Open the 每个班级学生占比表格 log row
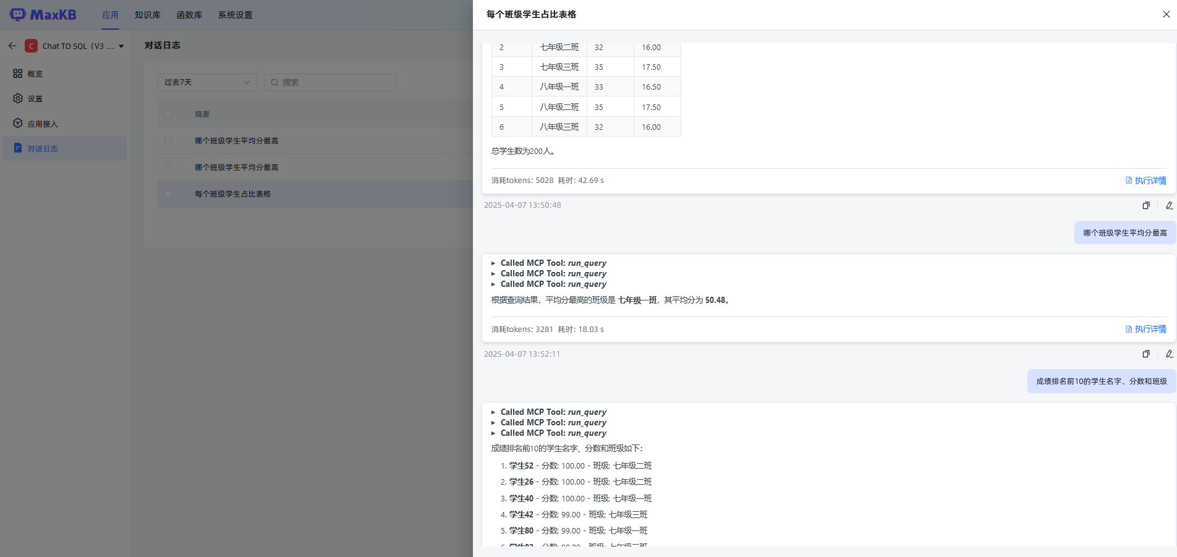 point(315,193)
